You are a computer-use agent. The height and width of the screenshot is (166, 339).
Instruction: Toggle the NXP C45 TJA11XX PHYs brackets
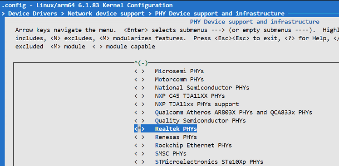pyautogui.click(x=139, y=96)
